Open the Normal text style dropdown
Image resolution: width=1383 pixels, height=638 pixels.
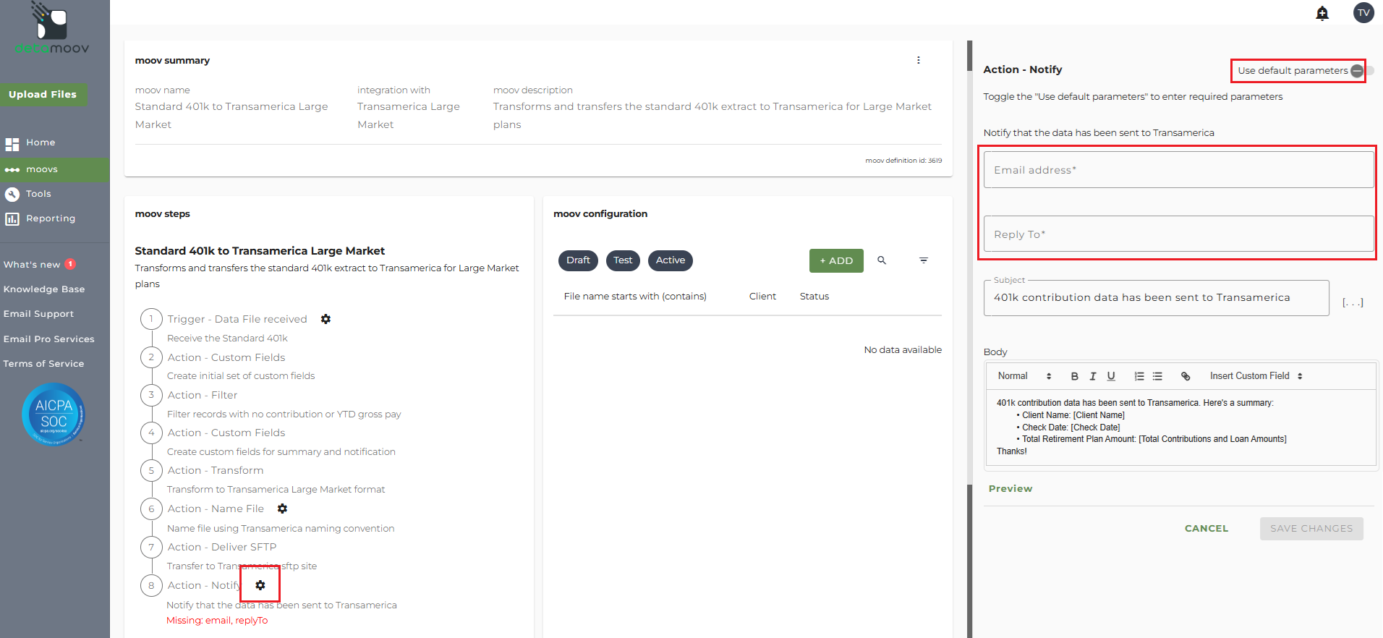(x=1024, y=376)
